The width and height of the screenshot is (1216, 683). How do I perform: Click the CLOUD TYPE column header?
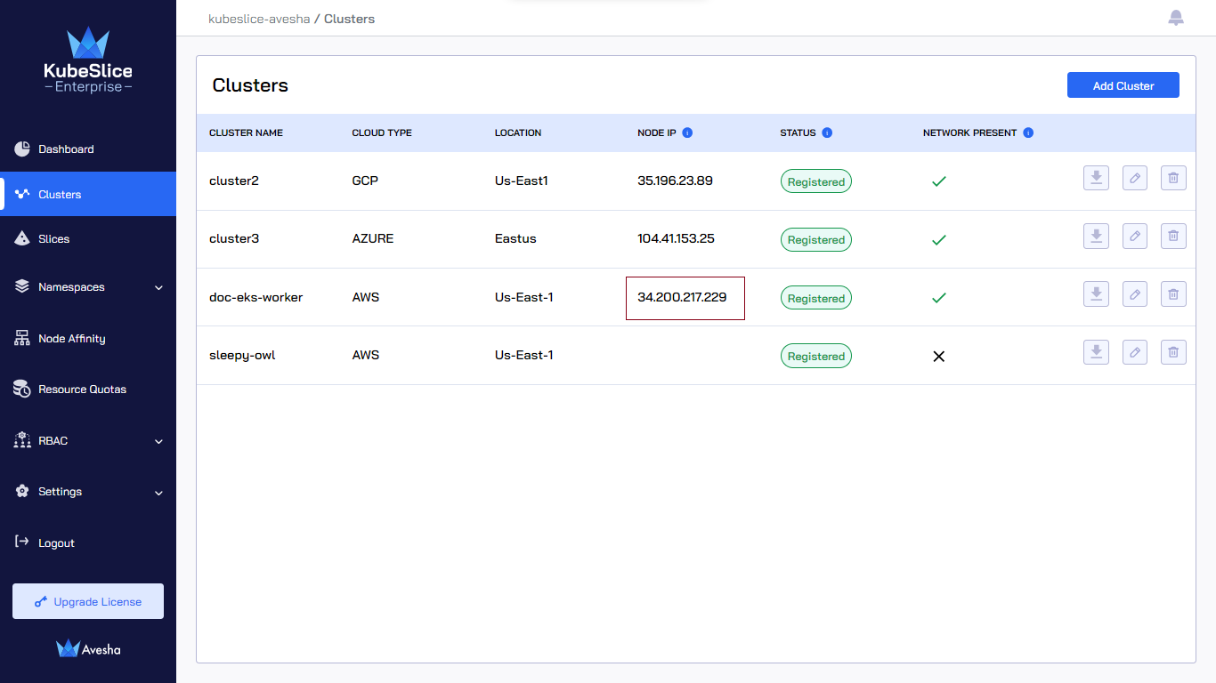click(x=382, y=133)
